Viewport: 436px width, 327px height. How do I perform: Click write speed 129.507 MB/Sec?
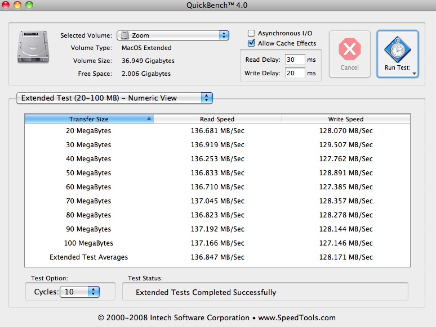(x=346, y=145)
